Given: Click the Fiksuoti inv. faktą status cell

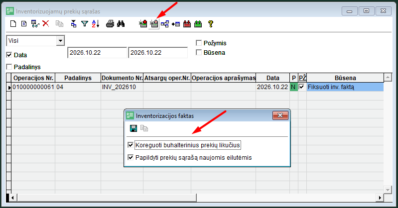Looking at the screenshot, I should click(345, 87).
